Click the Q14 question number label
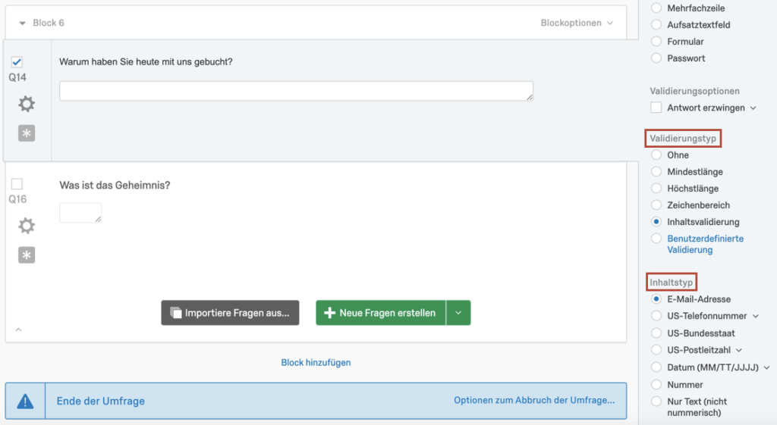The image size is (777, 425). [17, 77]
